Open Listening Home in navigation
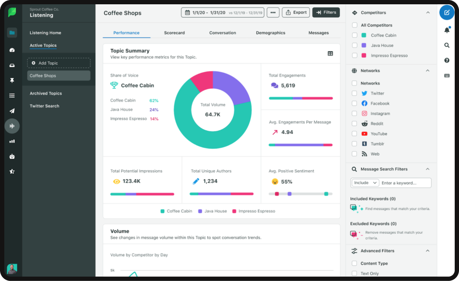Image resolution: width=459 pixels, height=281 pixels. [x=45, y=33]
